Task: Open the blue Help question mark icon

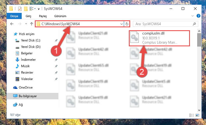Action: [198, 16]
